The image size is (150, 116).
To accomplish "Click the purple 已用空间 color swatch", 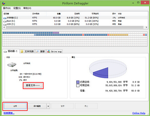I will click(x=78, y=82).
